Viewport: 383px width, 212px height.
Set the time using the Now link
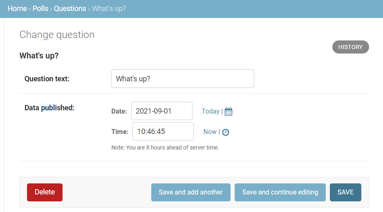click(x=210, y=132)
